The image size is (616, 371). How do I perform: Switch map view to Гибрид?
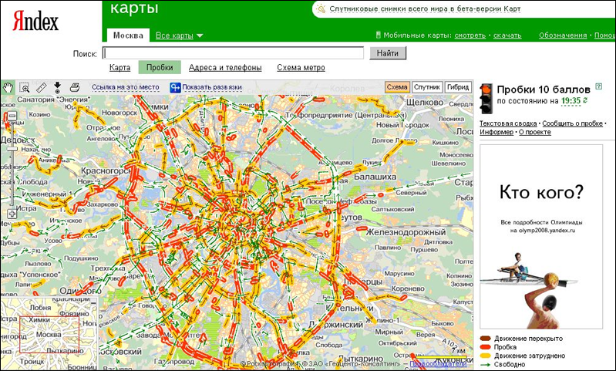pyautogui.click(x=458, y=87)
